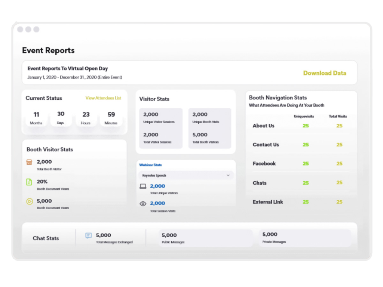The width and height of the screenshot is (383, 287).
Task: Click the chat message icon in Chat Stats
Action: pos(88,235)
